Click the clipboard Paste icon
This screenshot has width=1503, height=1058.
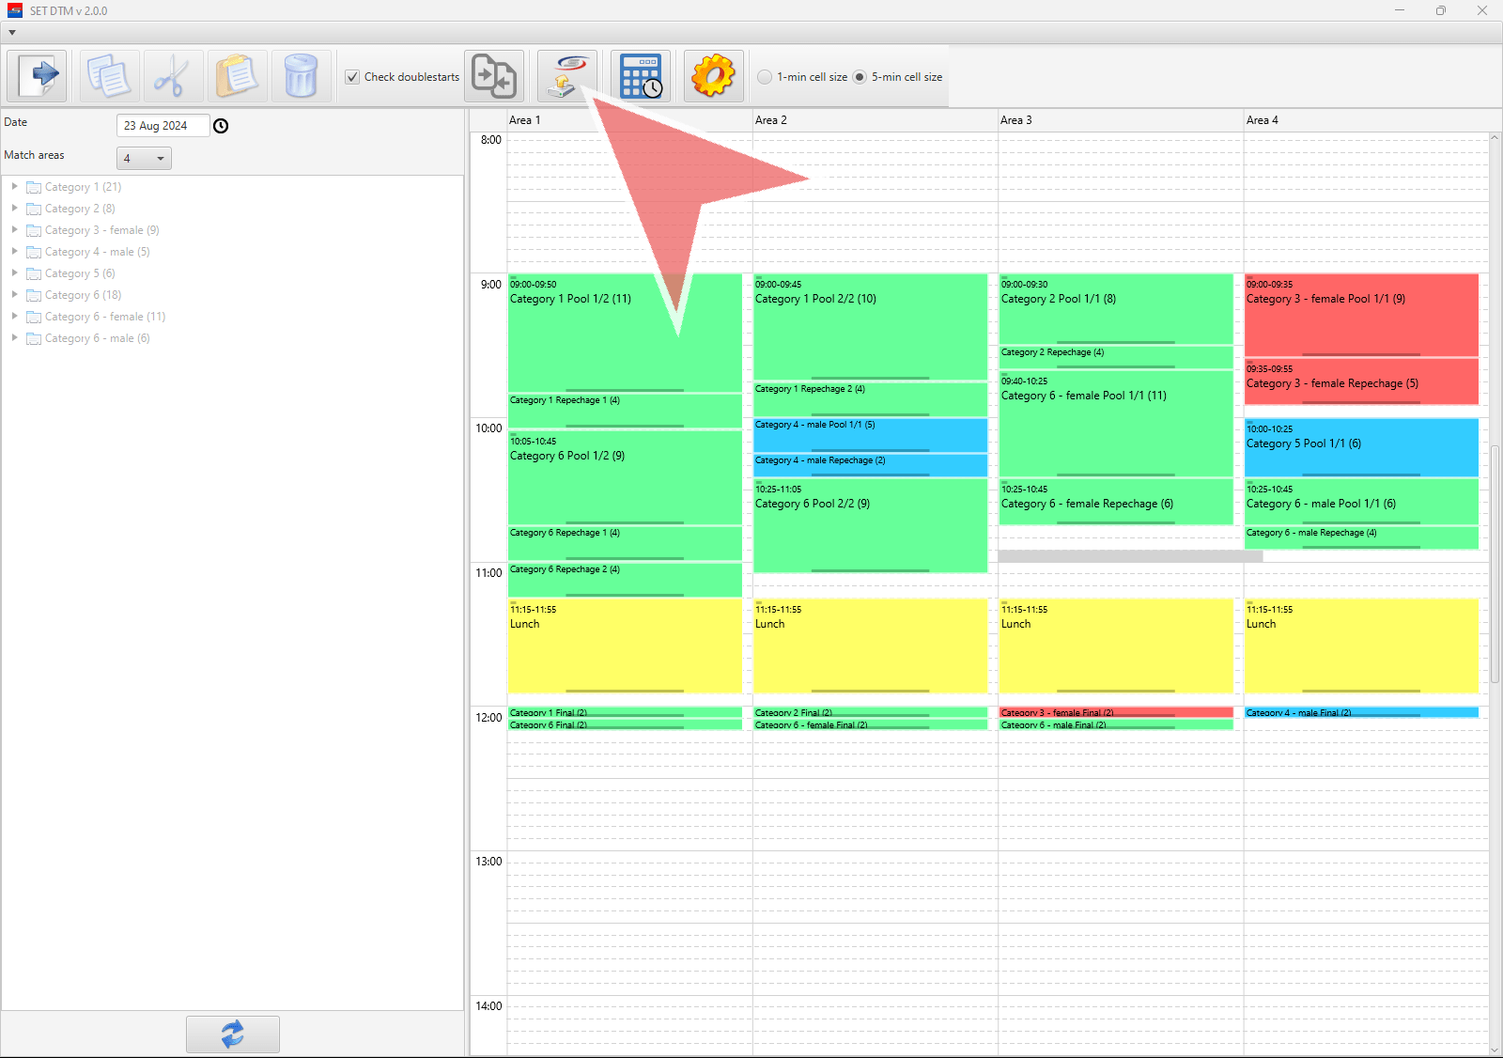[237, 76]
